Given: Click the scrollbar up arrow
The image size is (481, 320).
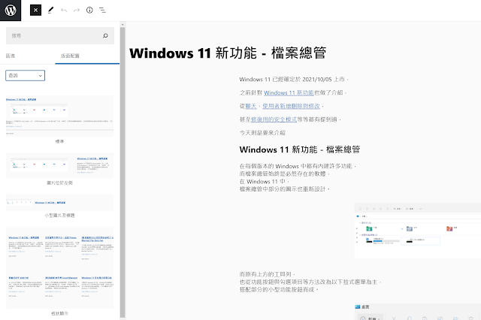Looking at the screenshot, I should 123,24.
